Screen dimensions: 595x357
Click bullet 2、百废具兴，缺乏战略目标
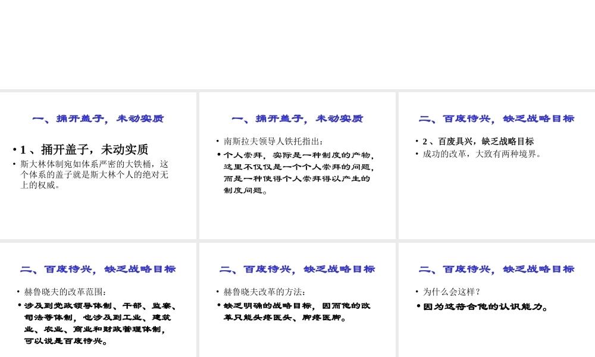tap(477, 141)
